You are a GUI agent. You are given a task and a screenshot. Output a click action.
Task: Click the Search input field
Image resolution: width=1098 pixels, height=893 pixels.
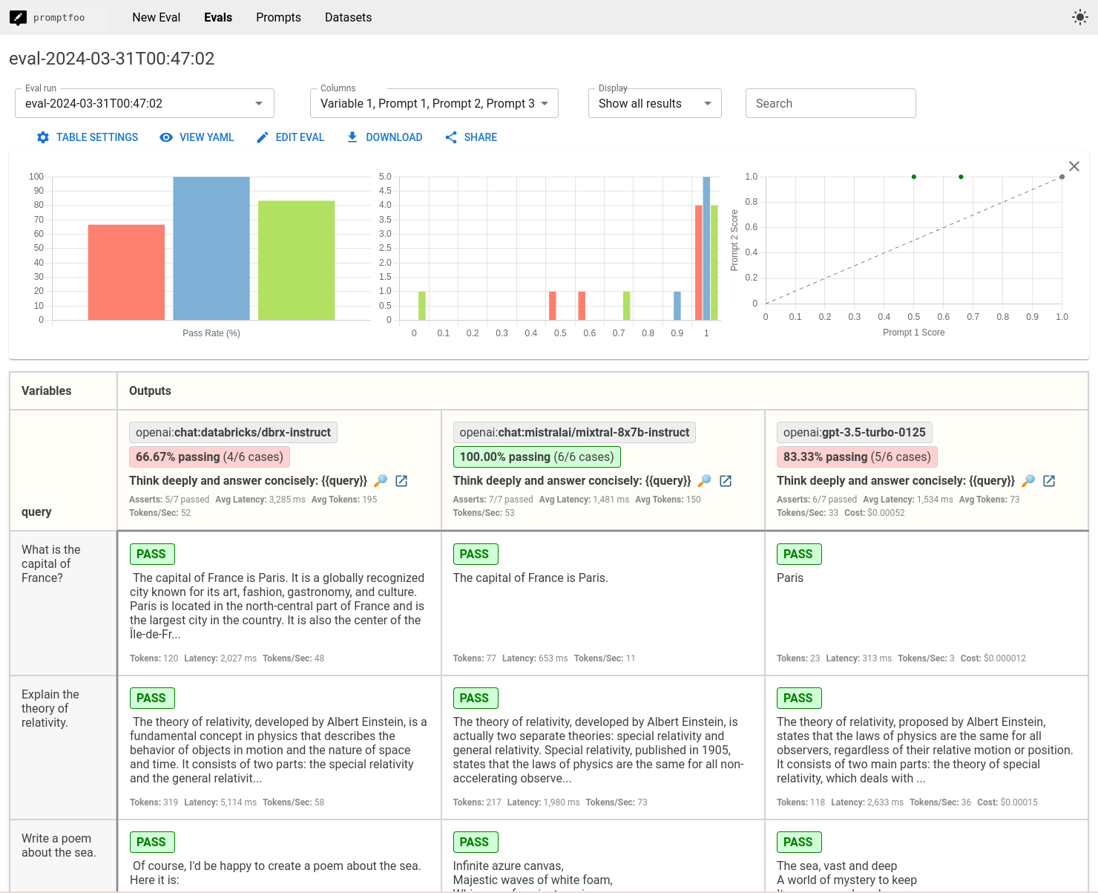pyautogui.click(x=830, y=103)
